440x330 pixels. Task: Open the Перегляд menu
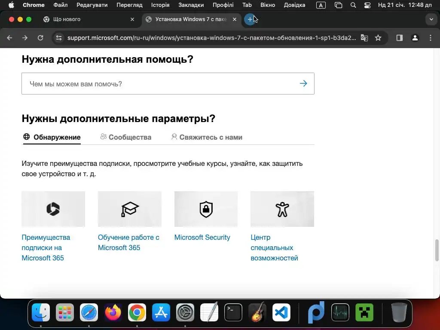(x=129, y=5)
